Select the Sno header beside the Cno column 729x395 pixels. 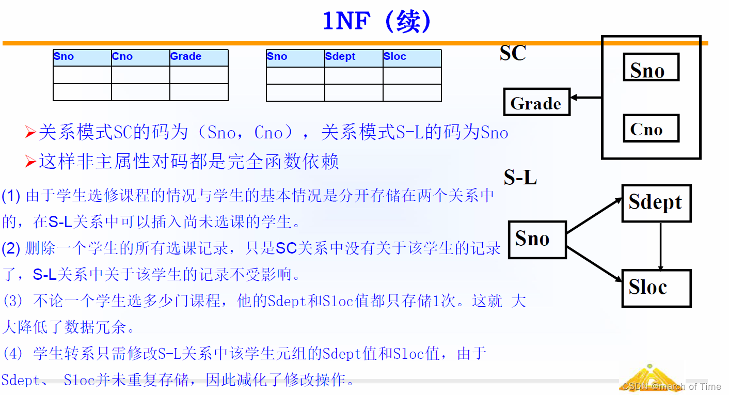pos(82,57)
